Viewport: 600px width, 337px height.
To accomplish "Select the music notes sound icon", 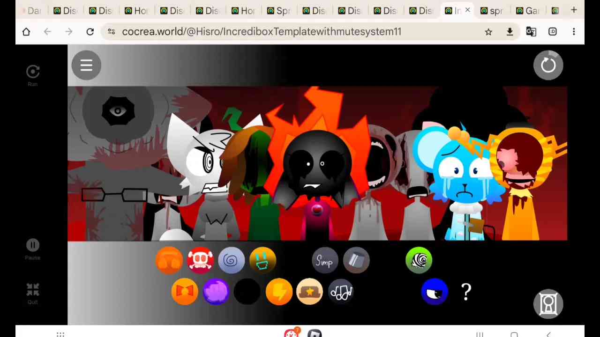I will [341, 292].
